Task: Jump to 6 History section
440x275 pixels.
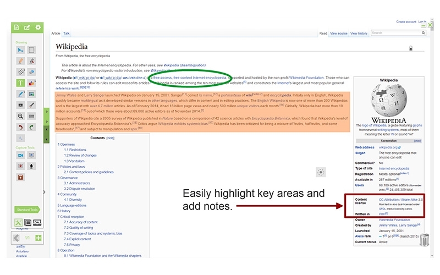Action: [x=64, y=211]
